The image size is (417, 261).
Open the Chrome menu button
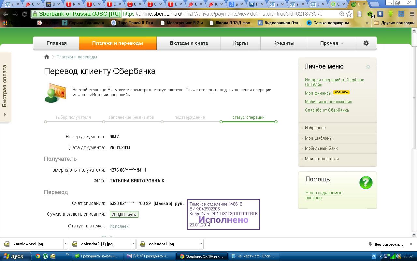(411, 14)
